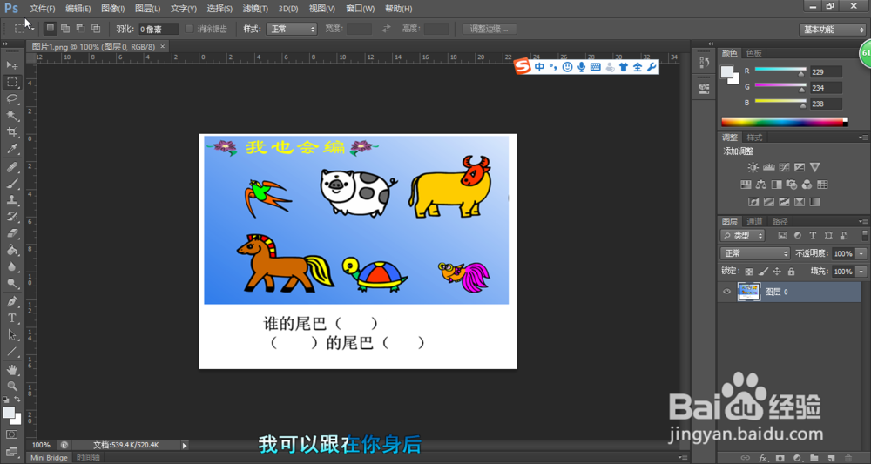This screenshot has height=464, width=871.
Task: Open the 基本功能 workspace dropdown
Action: pos(832,30)
